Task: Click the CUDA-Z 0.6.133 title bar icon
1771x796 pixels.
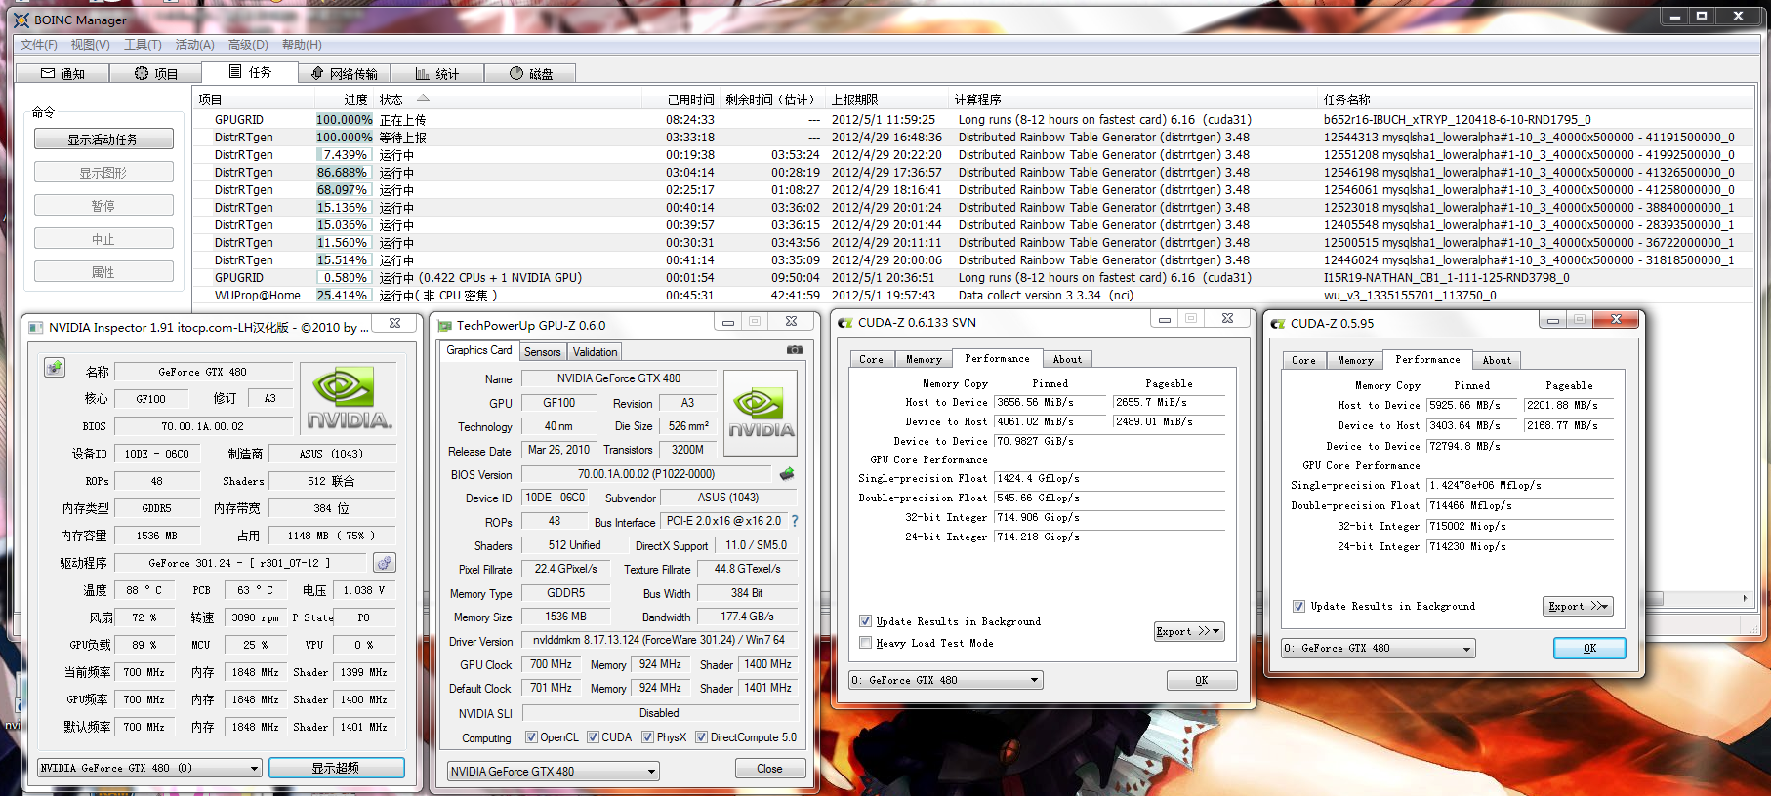Action: point(845,323)
